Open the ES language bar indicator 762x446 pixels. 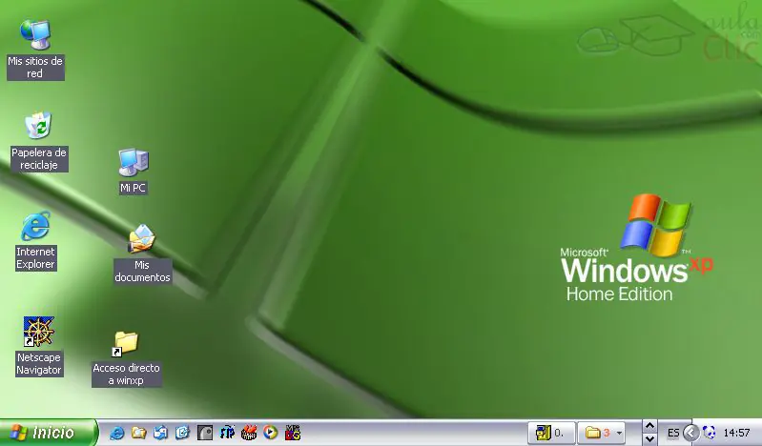[x=673, y=433]
